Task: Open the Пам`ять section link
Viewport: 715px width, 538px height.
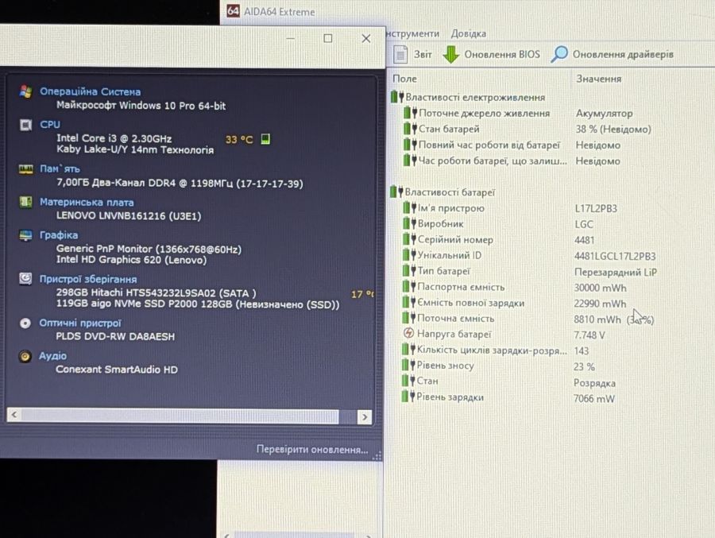Action: tap(60, 168)
